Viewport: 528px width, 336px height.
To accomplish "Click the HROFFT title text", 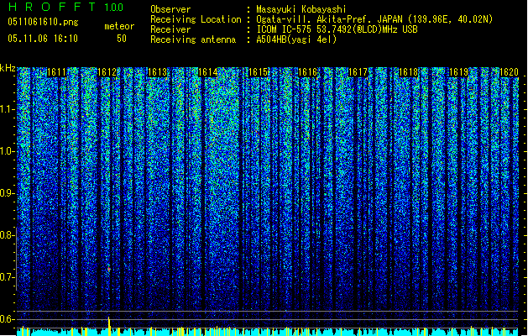I will [x=52, y=7].
